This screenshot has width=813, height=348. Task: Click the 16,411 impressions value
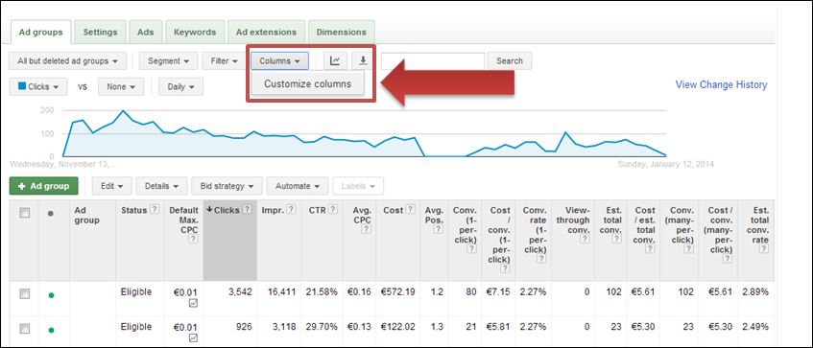click(281, 292)
